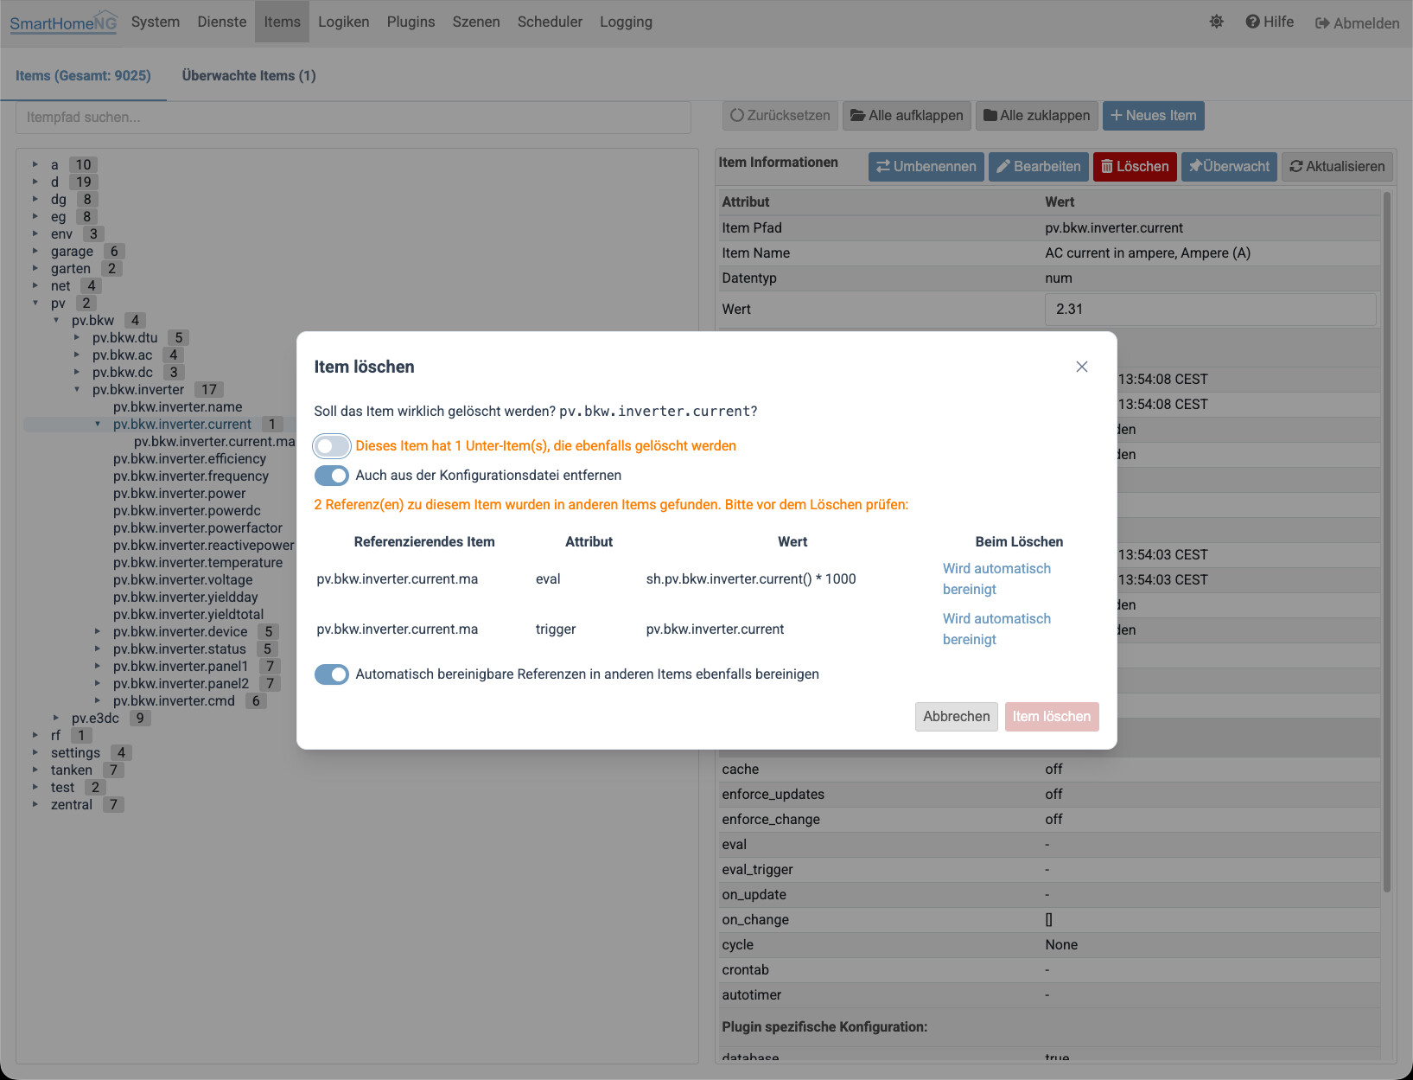The width and height of the screenshot is (1413, 1080).
Task: Switch to Überwachte Items tab
Action: pyautogui.click(x=249, y=75)
